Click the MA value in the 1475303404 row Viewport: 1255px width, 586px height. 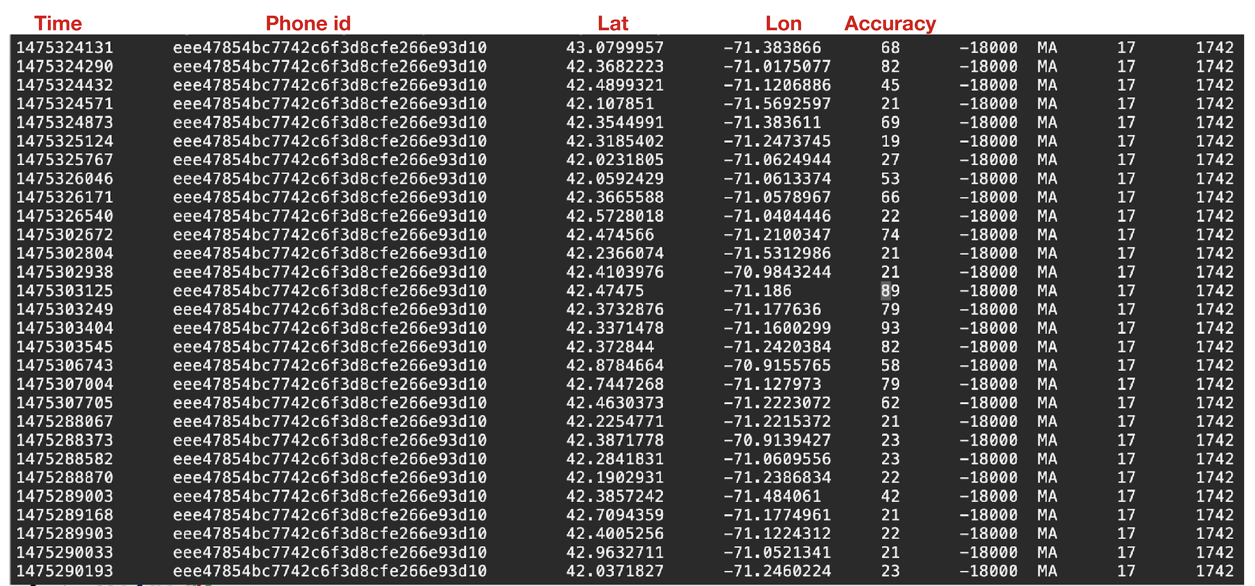1047,328
